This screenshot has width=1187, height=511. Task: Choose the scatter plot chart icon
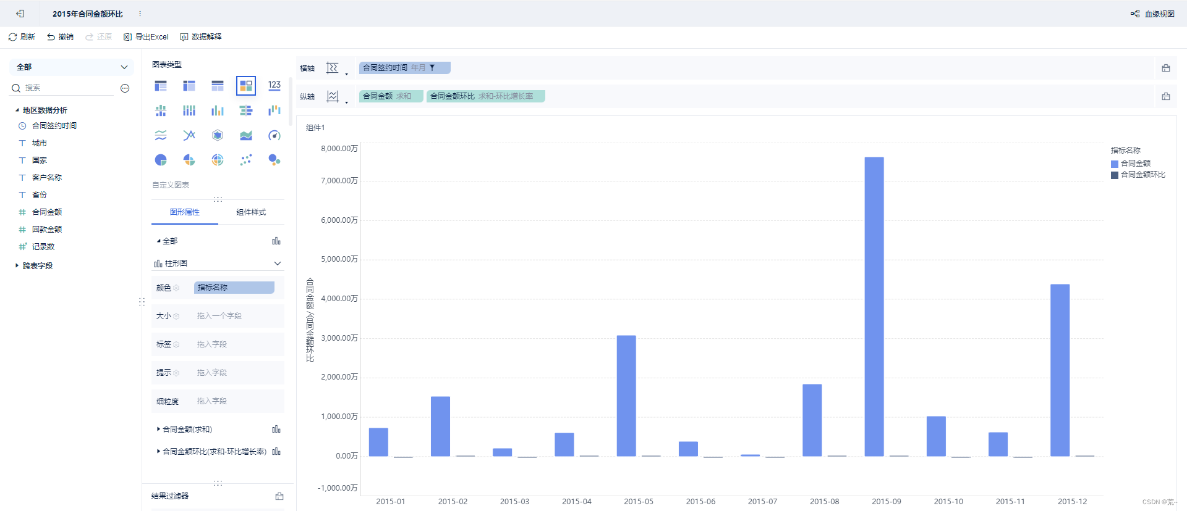[246, 160]
